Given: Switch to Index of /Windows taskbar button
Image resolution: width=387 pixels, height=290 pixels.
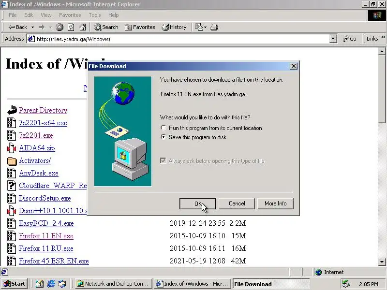Looking at the screenshot, I should point(192,284).
